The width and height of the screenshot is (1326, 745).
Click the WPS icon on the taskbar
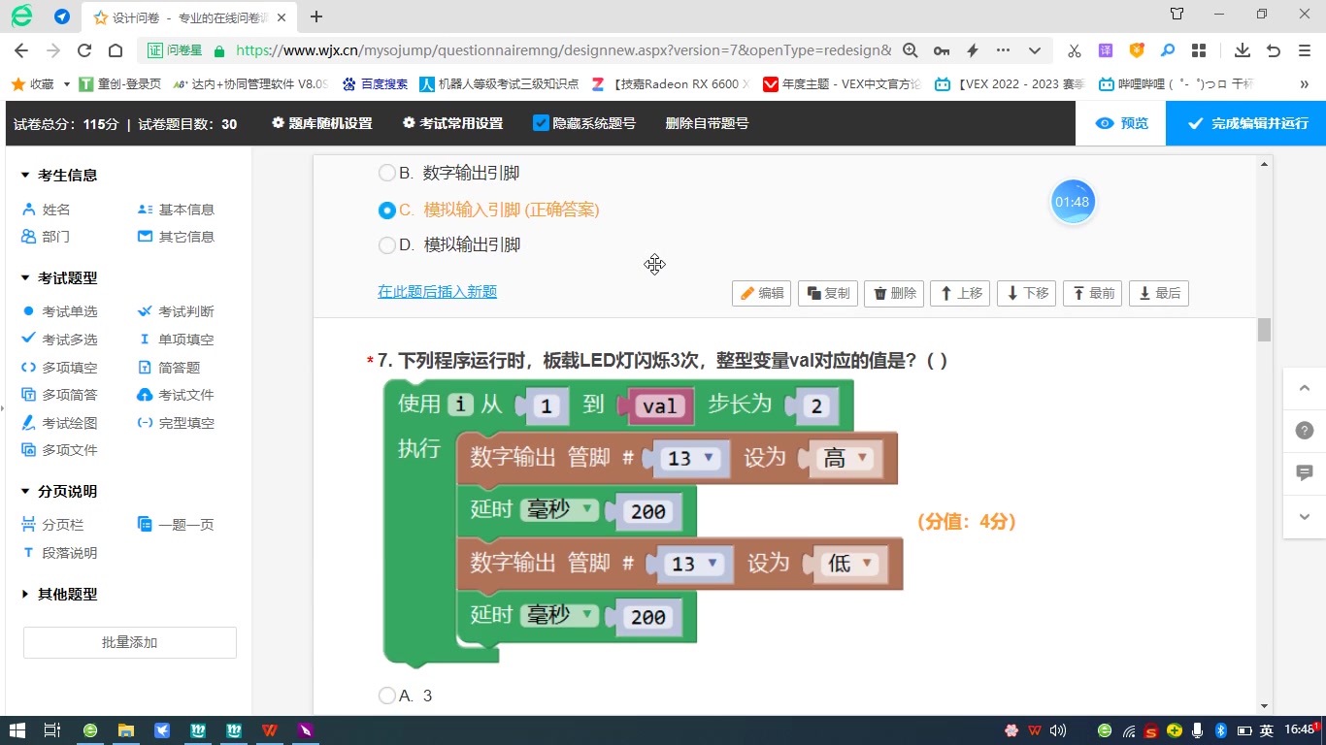coord(269,729)
